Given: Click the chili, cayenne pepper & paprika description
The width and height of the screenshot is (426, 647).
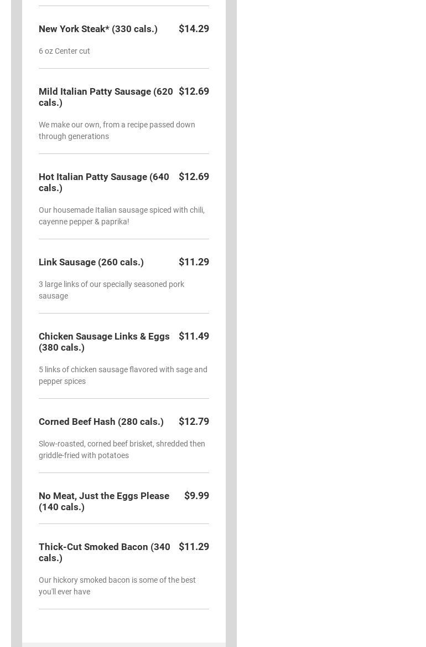Looking at the screenshot, I should [x=121, y=215].
